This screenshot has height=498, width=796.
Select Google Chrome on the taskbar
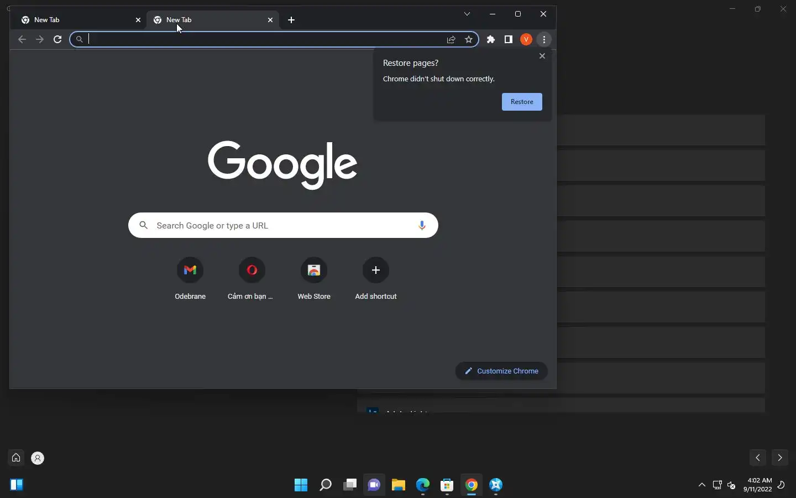click(472, 485)
